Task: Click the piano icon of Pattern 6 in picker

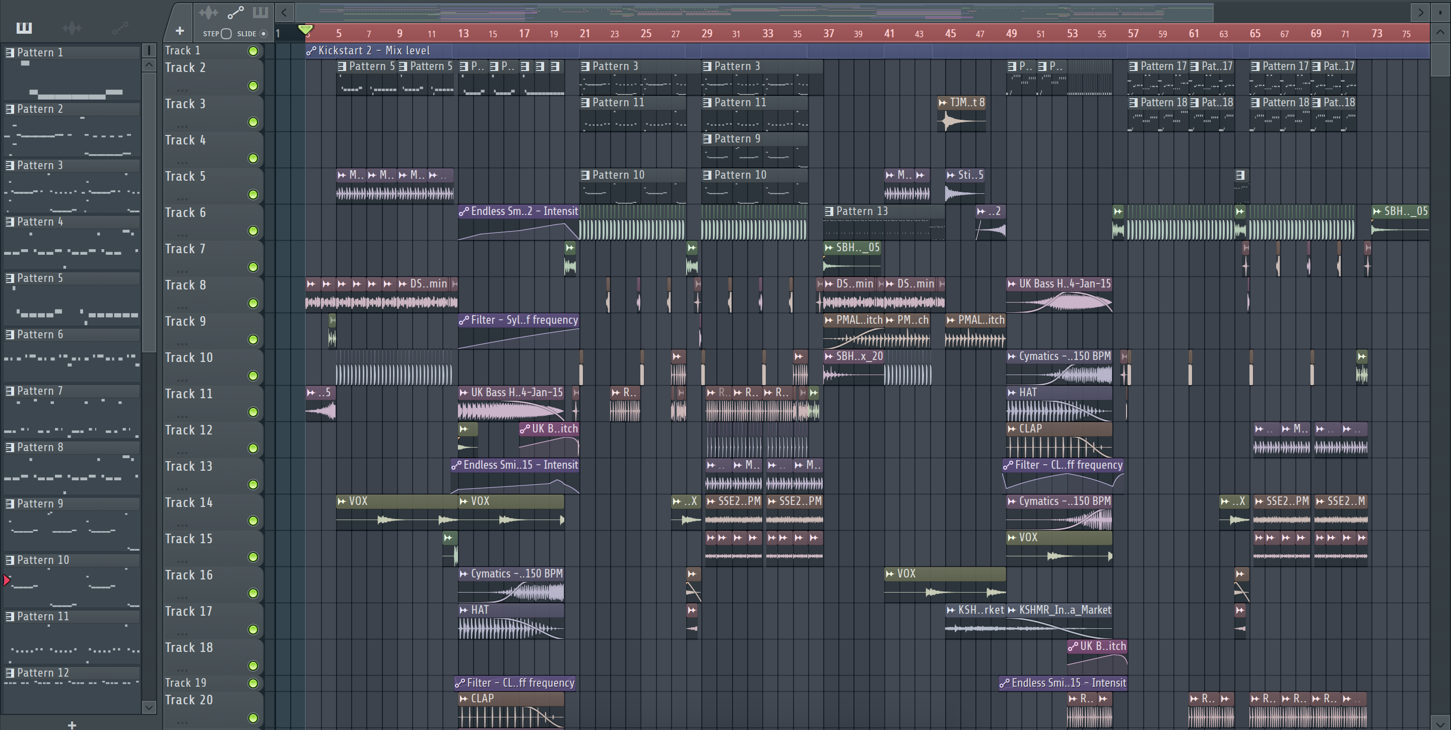Action: click(10, 334)
